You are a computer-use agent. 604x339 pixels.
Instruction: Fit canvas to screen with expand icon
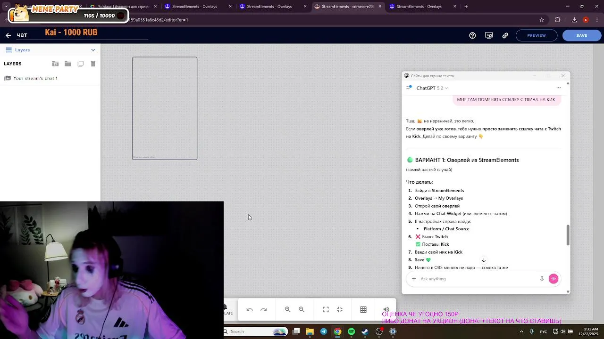[x=326, y=309]
